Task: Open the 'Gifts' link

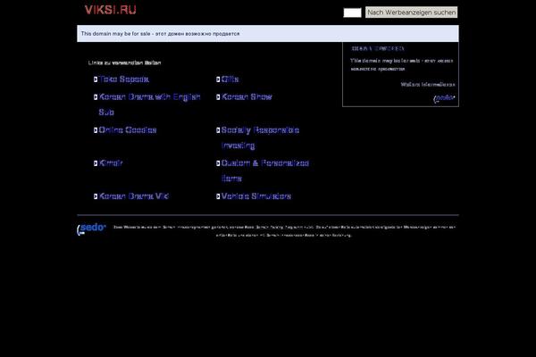Action: 230,79
